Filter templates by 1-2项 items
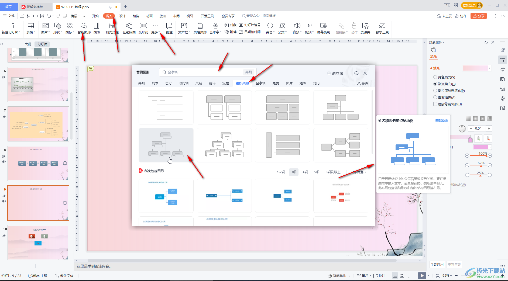The image size is (508, 281). (281, 172)
